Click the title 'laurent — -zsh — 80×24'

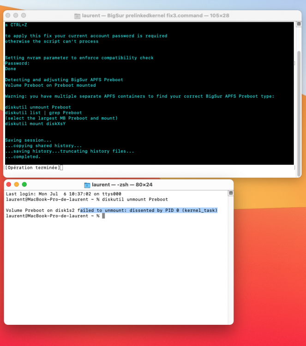(x=122, y=185)
